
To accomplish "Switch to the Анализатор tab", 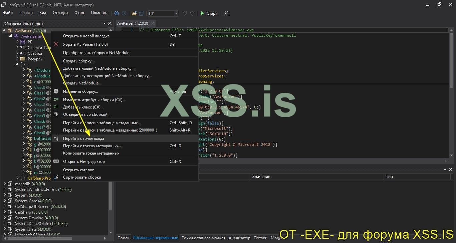I will tap(239, 238).
